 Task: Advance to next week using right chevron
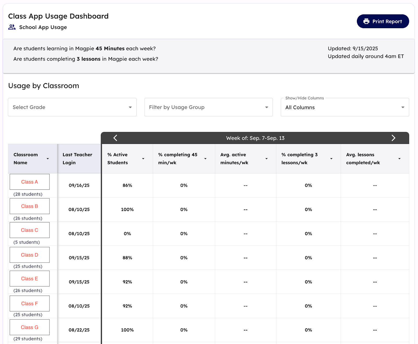pos(393,138)
